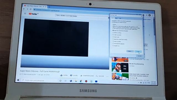Click SALVAR to save the video

pos(100,76)
